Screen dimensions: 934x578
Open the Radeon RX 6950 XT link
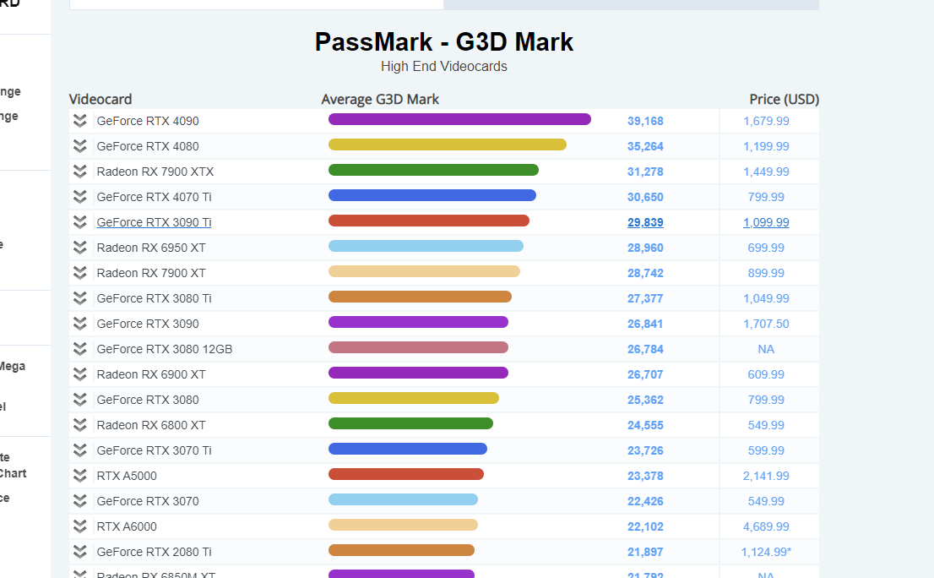coord(150,248)
